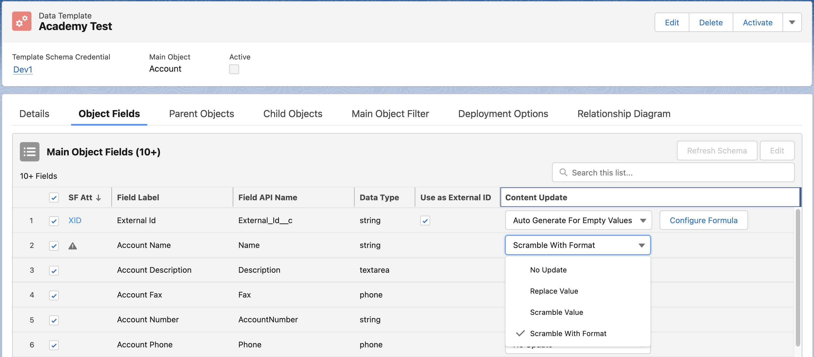Click the magnifier icon in search box
Screen dimensions: 814x357
point(563,172)
